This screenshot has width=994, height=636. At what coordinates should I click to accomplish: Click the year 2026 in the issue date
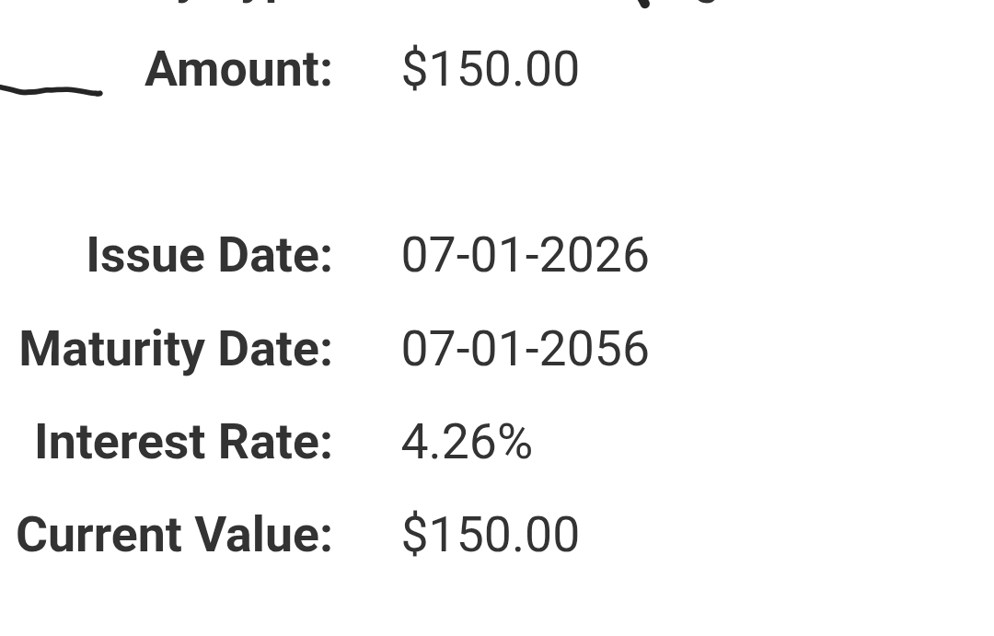point(594,255)
